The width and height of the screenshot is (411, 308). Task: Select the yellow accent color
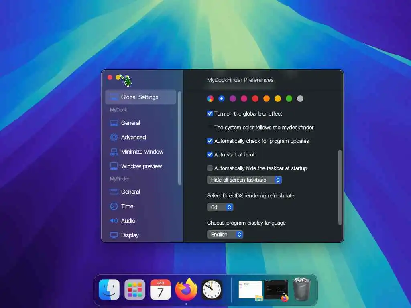pos(278,99)
